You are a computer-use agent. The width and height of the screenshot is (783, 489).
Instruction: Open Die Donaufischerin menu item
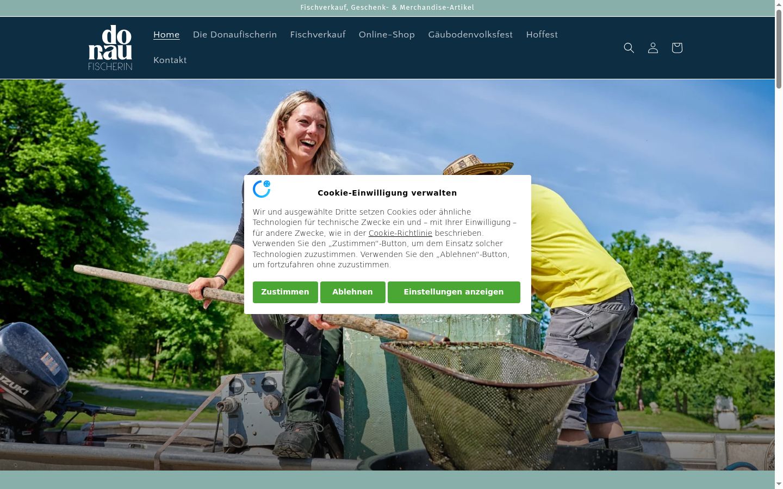tap(235, 35)
